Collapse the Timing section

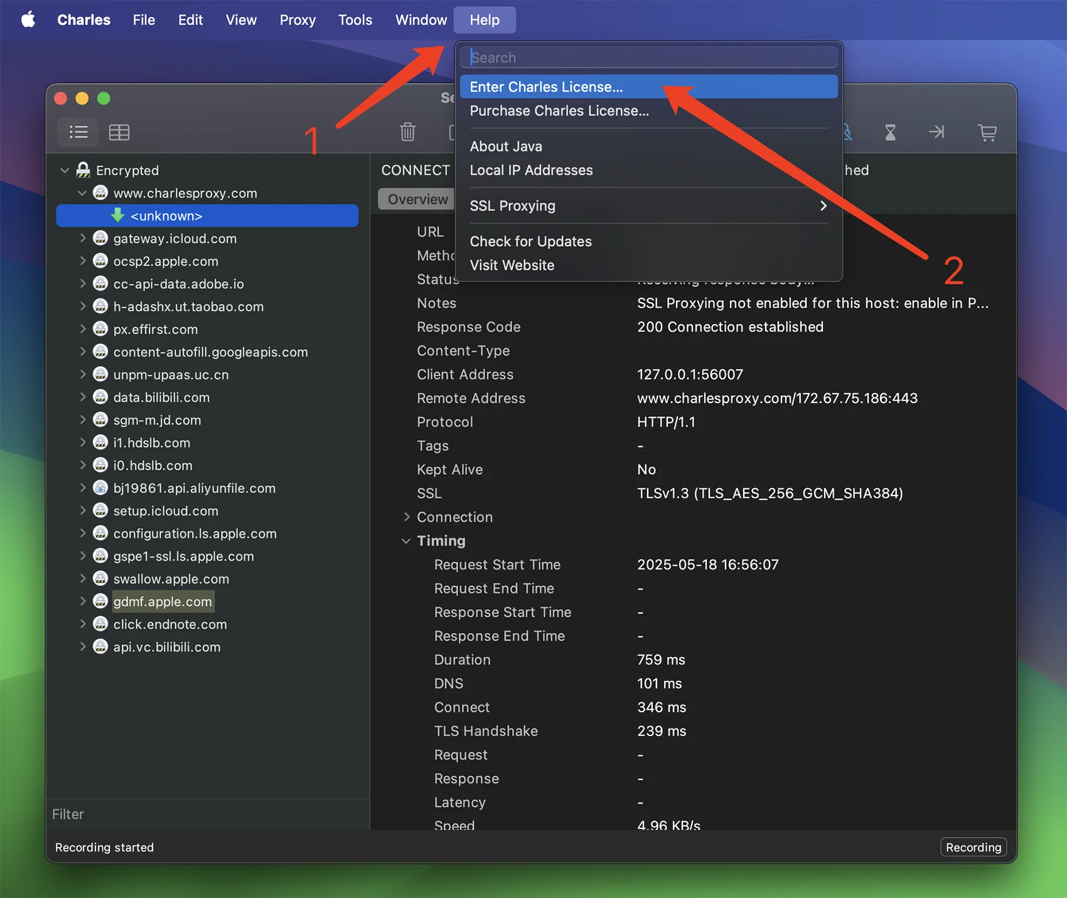(x=407, y=541)
